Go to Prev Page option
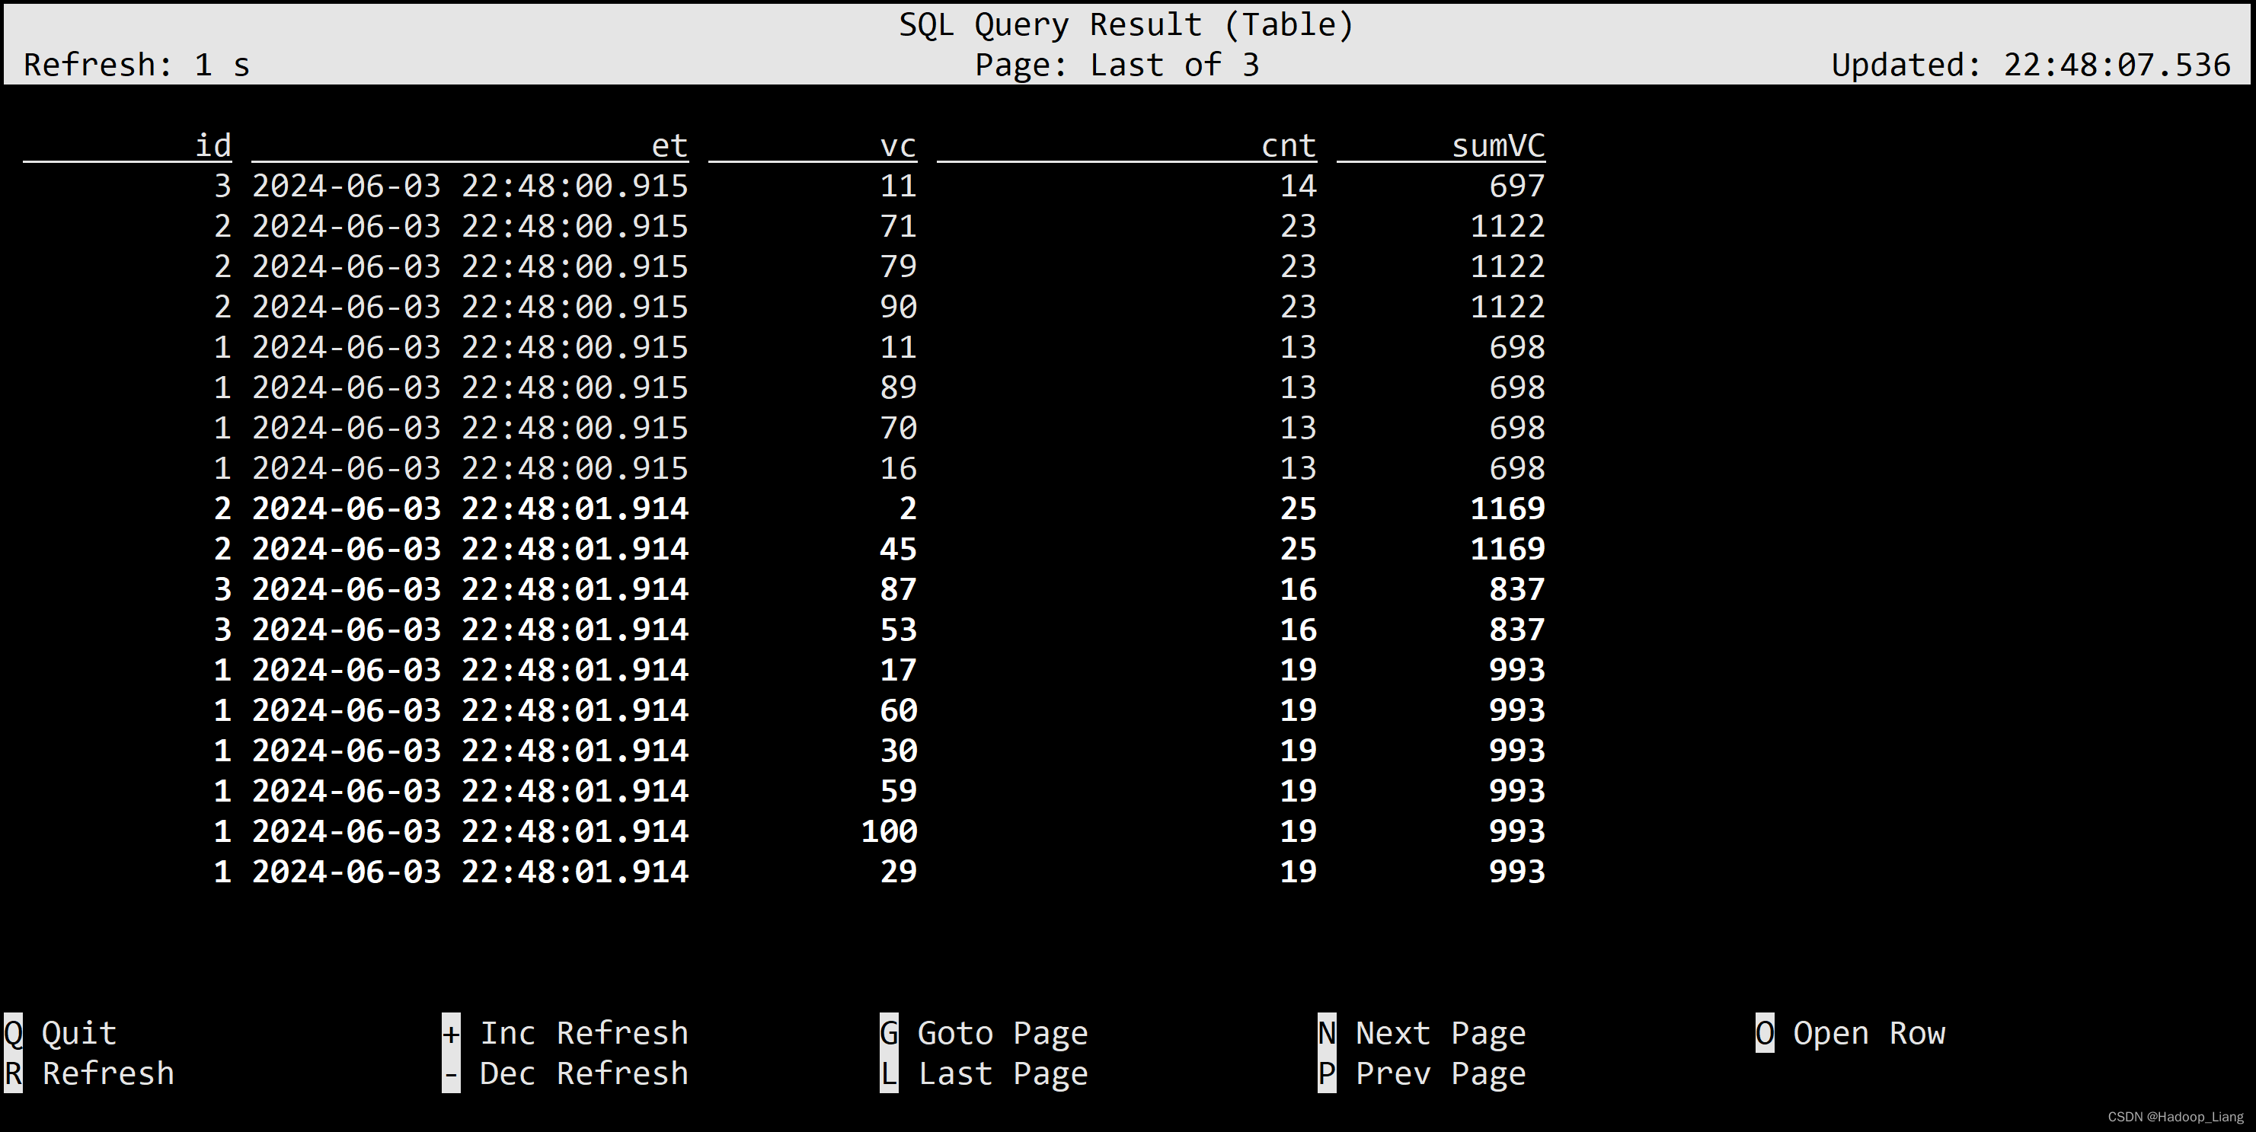Screen dimensions: 2256x1132 coord(1422,1073)
